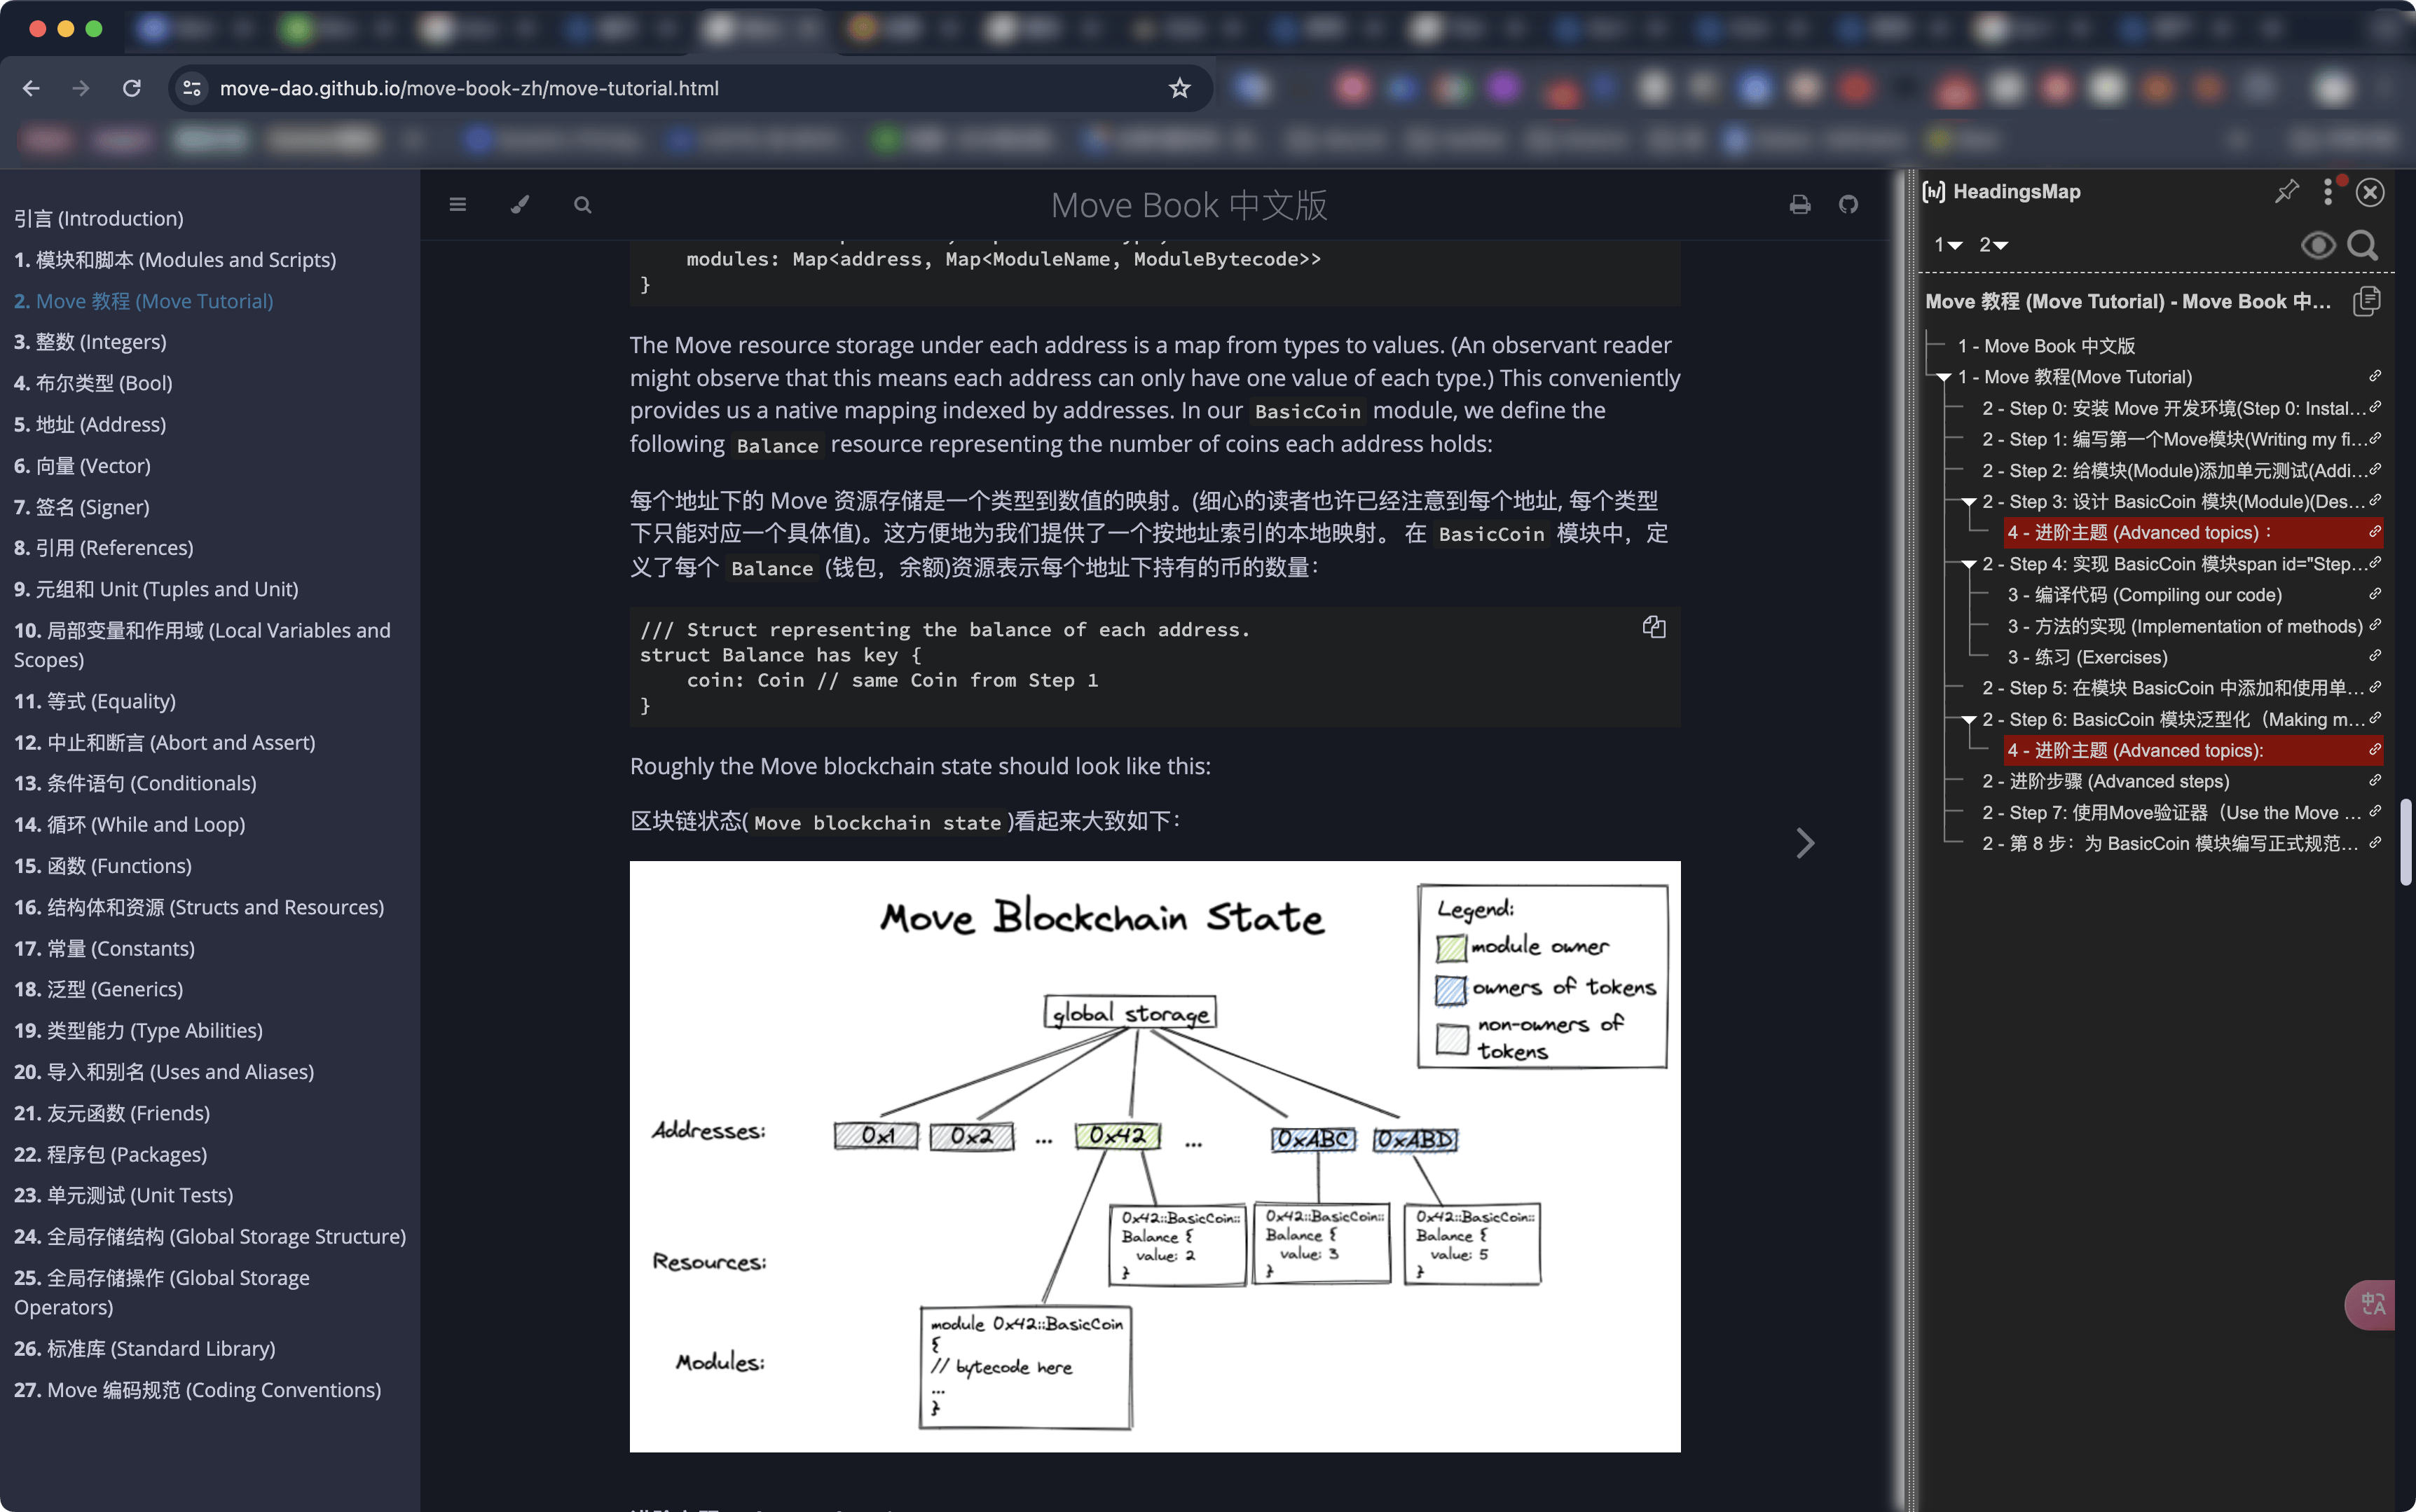Image resolution: width=2416 pixels, height=1512 pixels.
Task: Select '1 - Move Book 中文版' heading item
Action: click(2046, 346)
